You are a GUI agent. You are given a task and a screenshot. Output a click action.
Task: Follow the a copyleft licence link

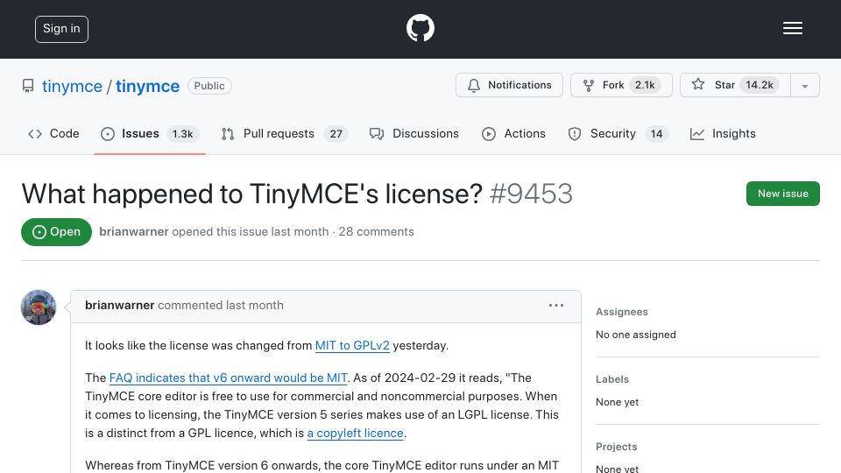[x=355, y=433]
